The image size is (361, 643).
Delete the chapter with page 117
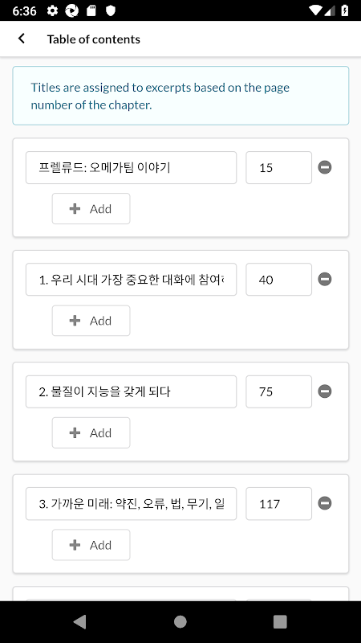[325, 503]
